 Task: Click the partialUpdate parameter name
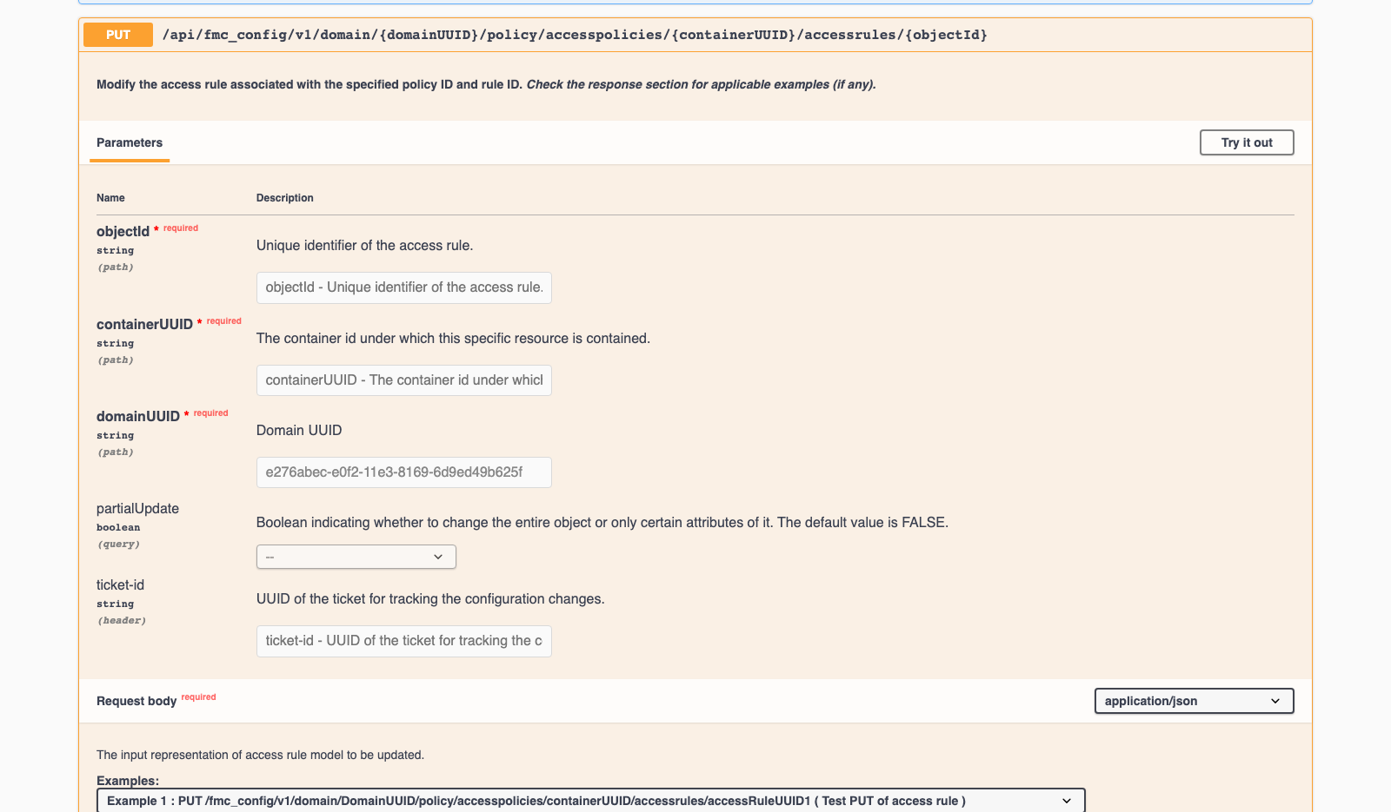[137, 508]
